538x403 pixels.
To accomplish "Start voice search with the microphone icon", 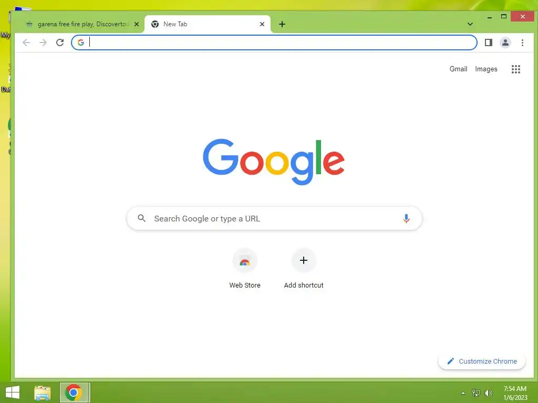I will coord(406,218).
